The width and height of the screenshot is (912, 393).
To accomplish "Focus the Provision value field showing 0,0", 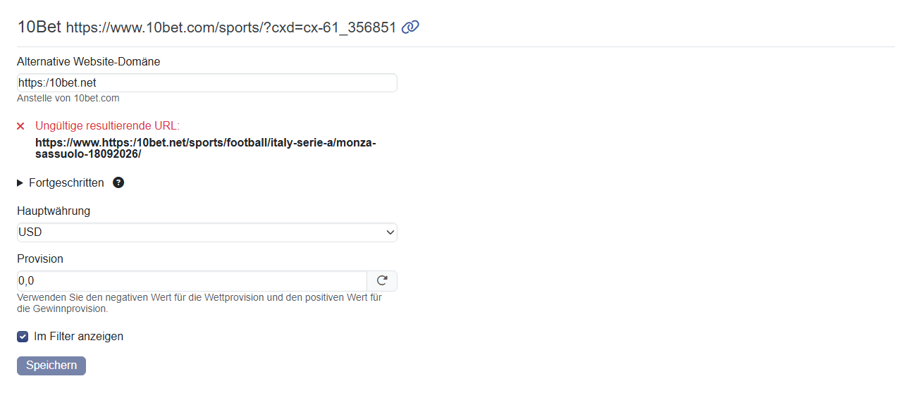I will click(192, 280).
